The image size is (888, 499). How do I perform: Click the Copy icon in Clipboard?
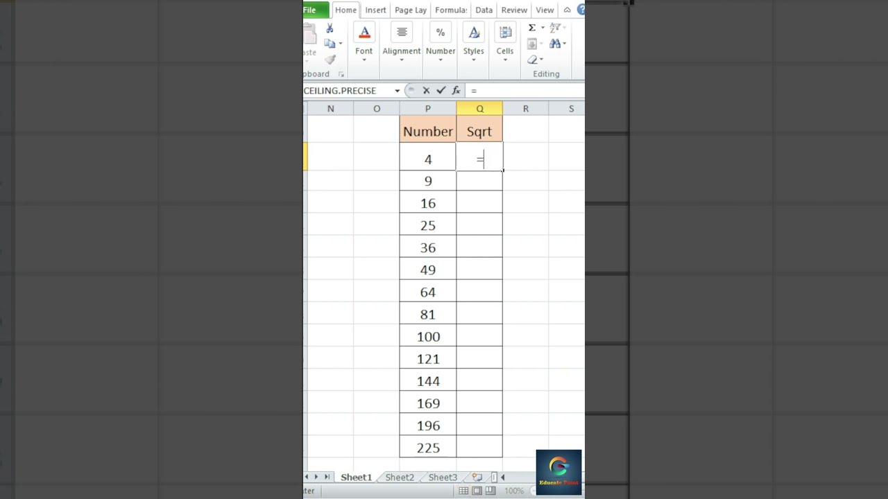coord(330,44)
